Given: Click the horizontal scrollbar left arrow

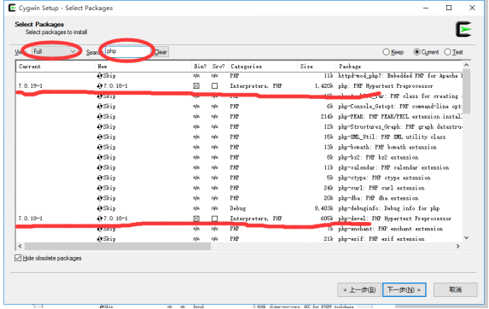Looking at the screenshot, I should [x=20, y=246].
